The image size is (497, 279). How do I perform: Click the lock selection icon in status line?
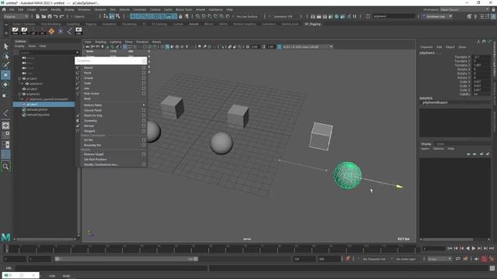(x=181, y=16)
